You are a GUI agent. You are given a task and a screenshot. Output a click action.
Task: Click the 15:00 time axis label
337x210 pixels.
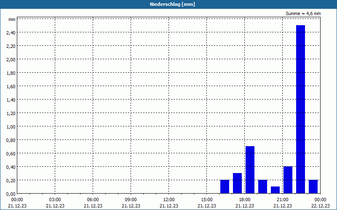click(207, 200)
